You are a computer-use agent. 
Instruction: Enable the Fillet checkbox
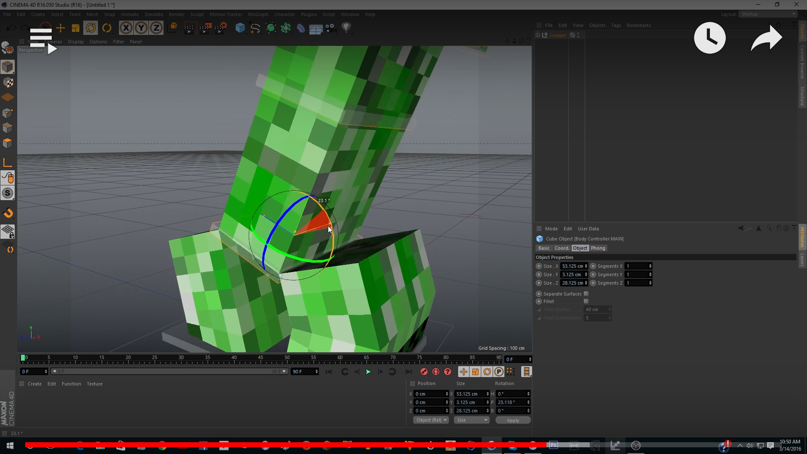(x=586, y=301)
